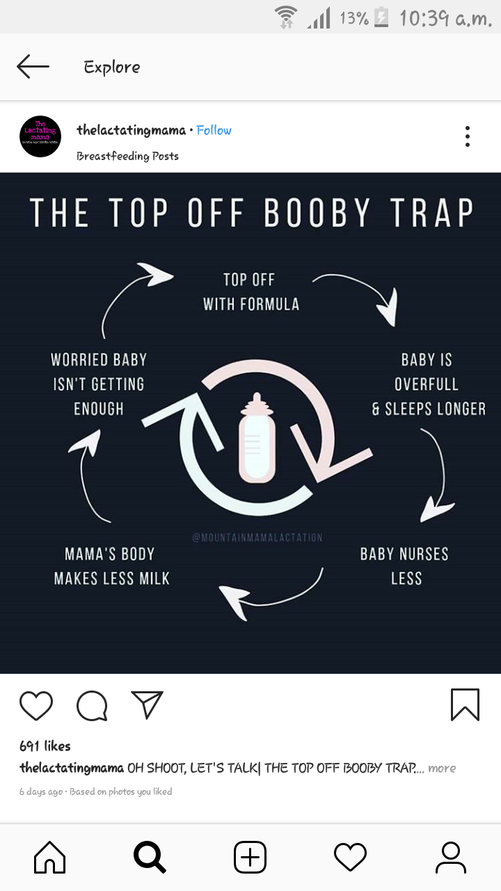
Task: Create new post with plus icon
Action: pyautogui.click(x=250, y=858)
